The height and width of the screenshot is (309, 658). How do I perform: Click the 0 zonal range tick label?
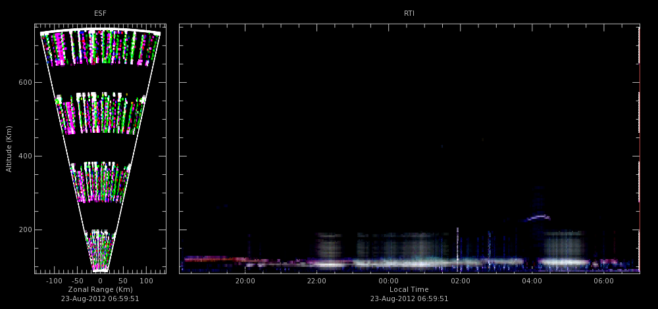tap(100, 281)
